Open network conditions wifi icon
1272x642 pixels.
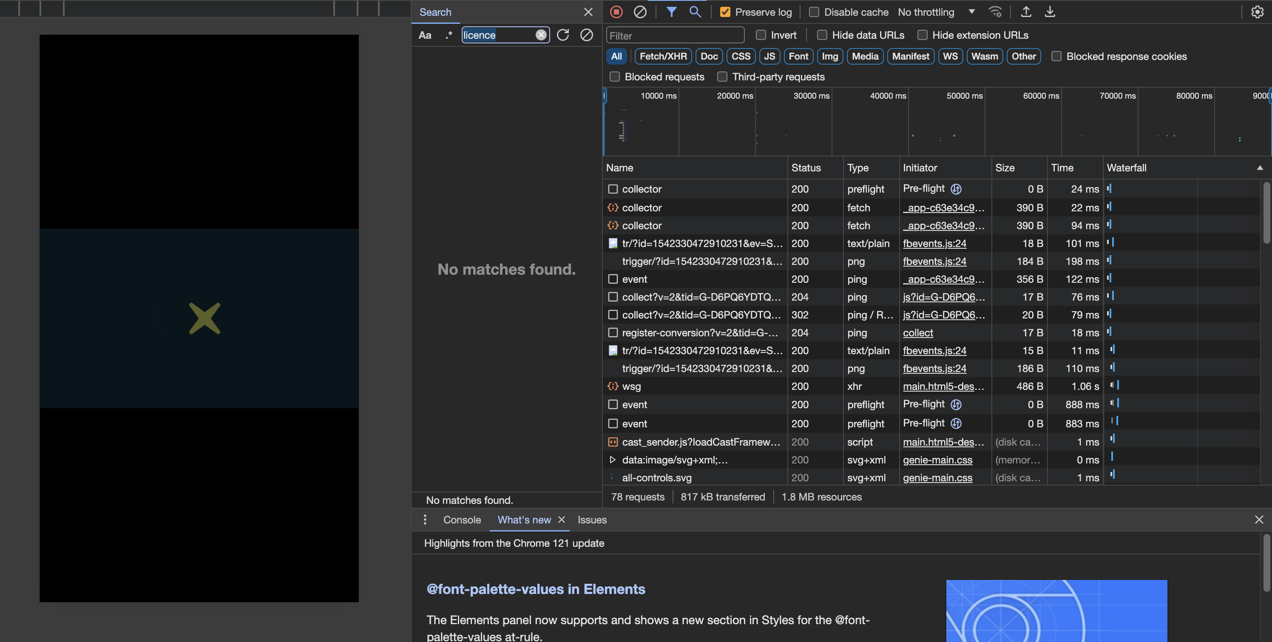[995, 12]
